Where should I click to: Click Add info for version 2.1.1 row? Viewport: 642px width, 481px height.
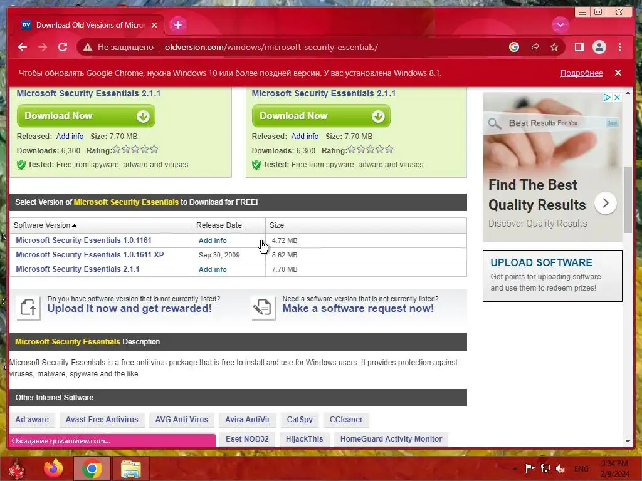213,269
